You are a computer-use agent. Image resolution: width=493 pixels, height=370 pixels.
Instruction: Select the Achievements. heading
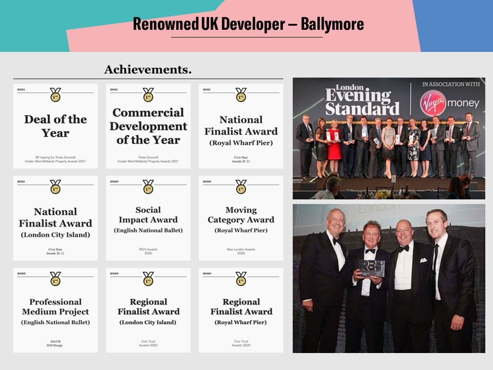pyautogui.click(x=148, y=69)
